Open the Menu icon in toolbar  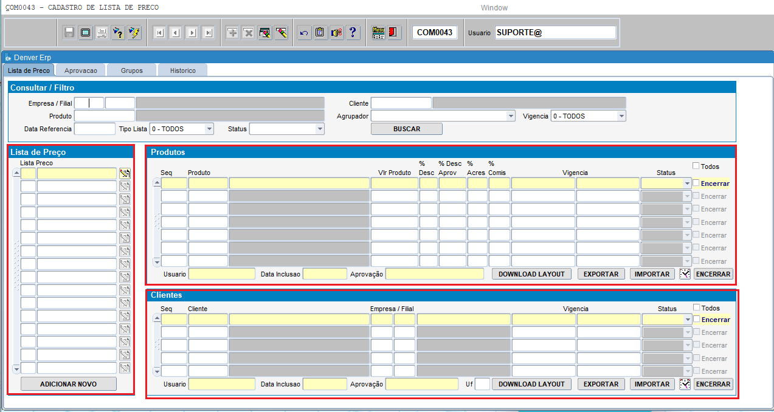378,33
